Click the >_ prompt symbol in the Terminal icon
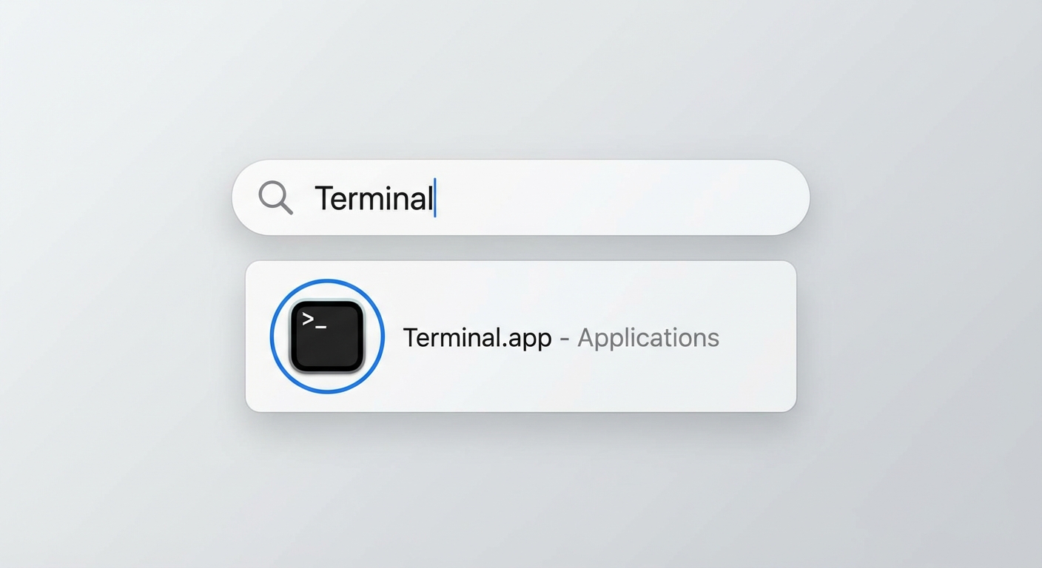 [315, 321]
